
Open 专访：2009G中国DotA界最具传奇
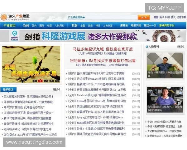click(x=164, y=122)
